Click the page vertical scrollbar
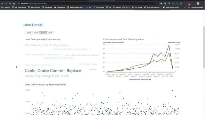 (204, 47)
